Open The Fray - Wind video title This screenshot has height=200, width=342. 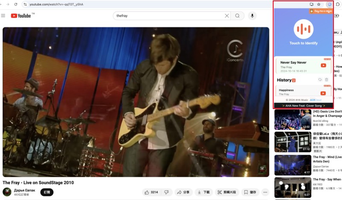pos(327,159)
